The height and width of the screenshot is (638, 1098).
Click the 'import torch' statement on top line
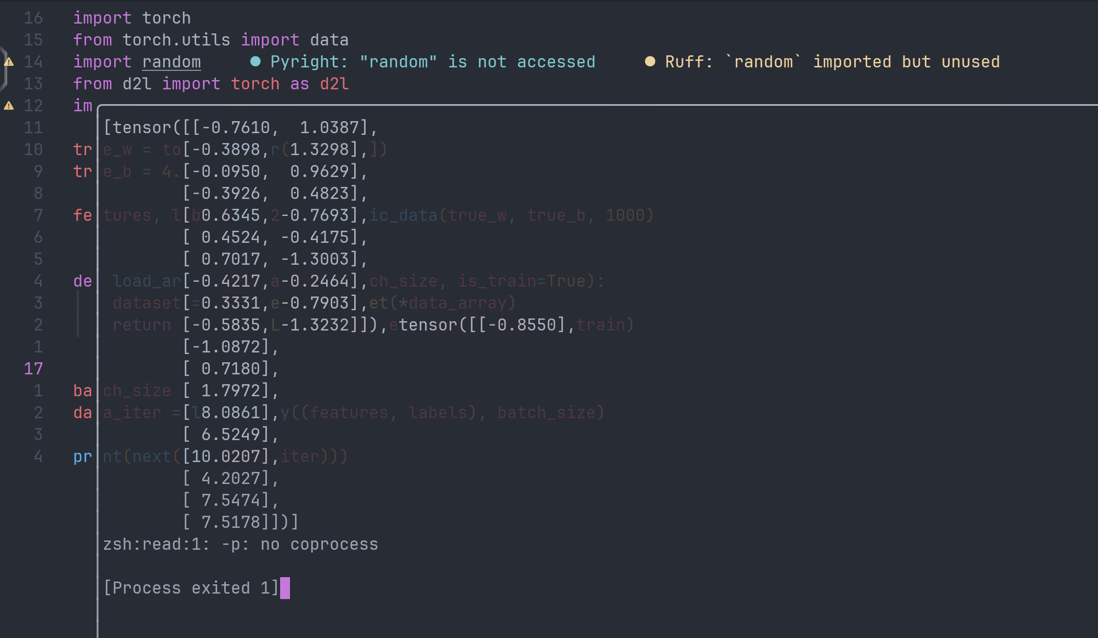[132, 18]
